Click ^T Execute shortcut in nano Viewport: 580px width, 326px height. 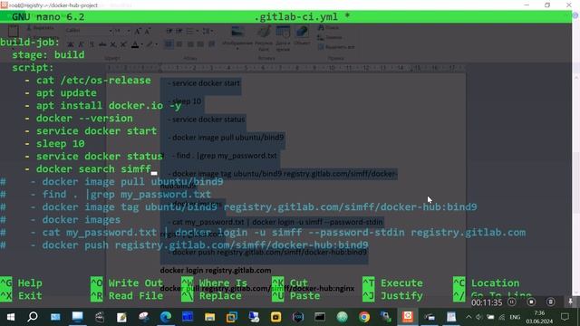click(x=392, y=283)
